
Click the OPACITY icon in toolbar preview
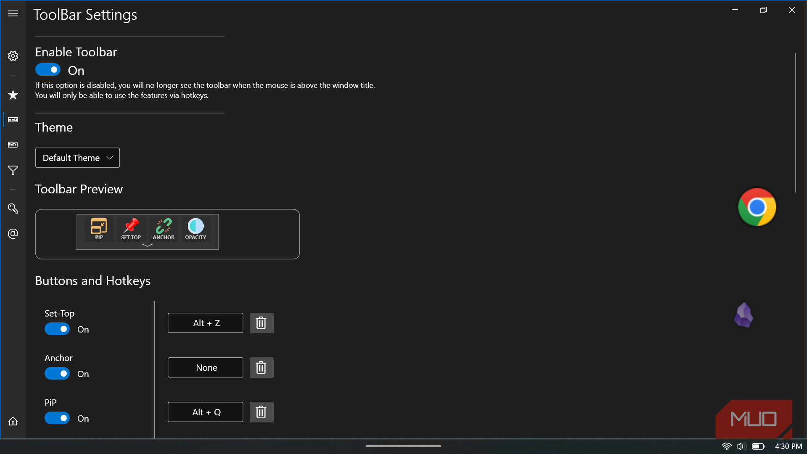coord(195,229)
